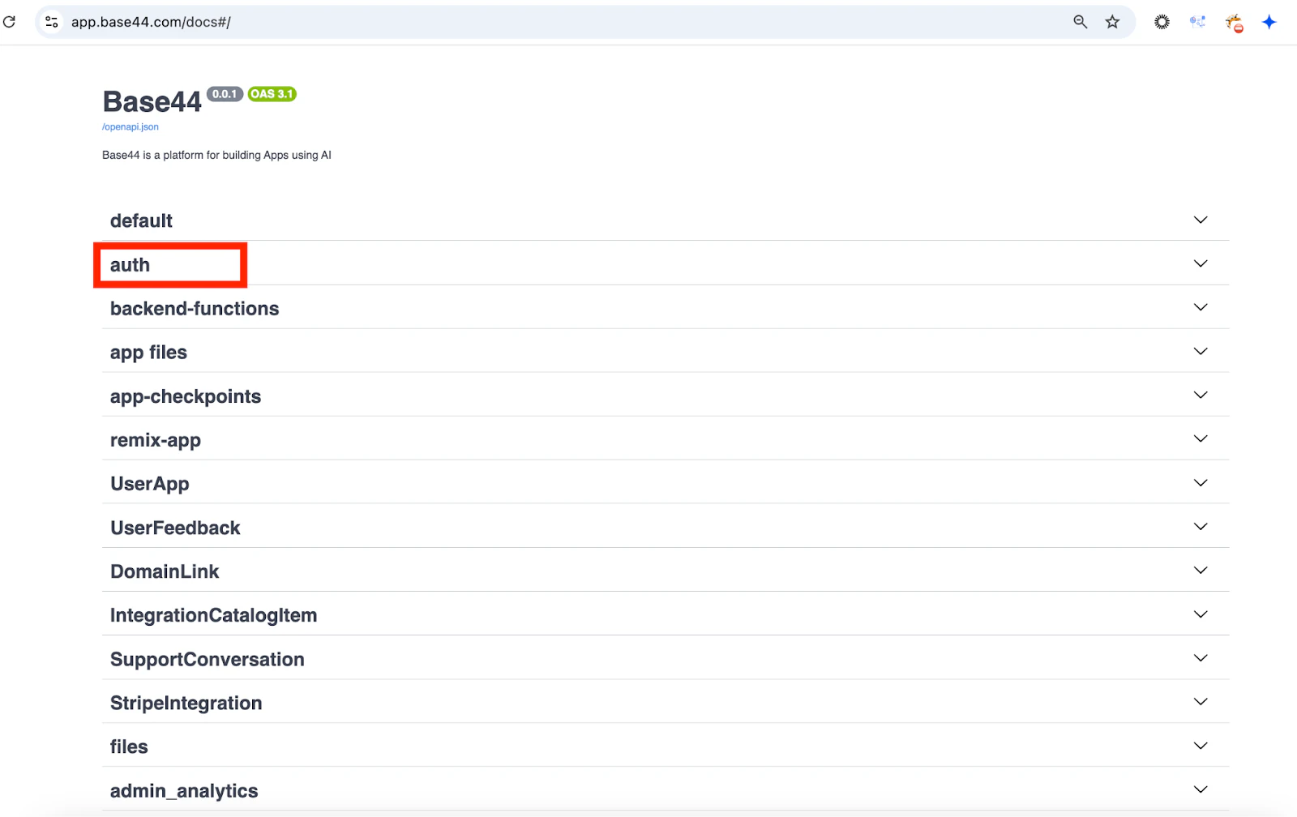Expand the SupportConversation section chevron
The height and width of the screenshot is (817, 1297).
[1201, 657]
